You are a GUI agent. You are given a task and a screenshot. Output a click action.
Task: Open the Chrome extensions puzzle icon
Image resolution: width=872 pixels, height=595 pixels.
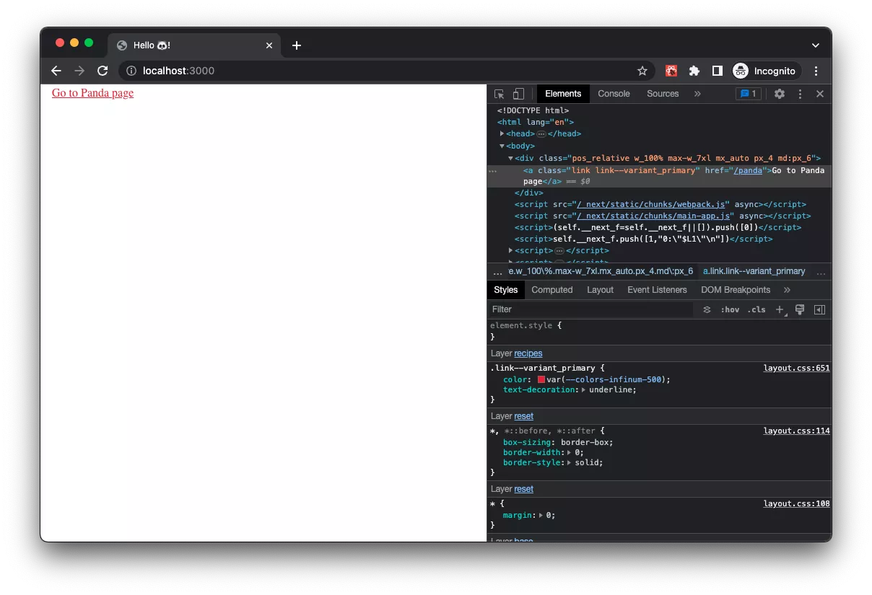point(694,71)
